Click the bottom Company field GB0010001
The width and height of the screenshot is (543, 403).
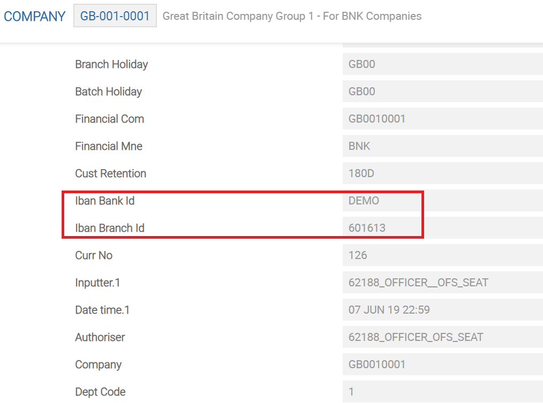[x=442, y=364]
